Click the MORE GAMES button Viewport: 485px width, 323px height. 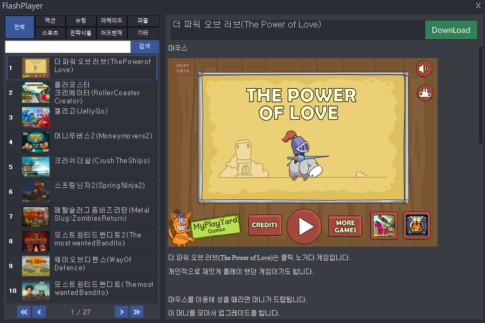pyautogui.click(x=345, y=226)
